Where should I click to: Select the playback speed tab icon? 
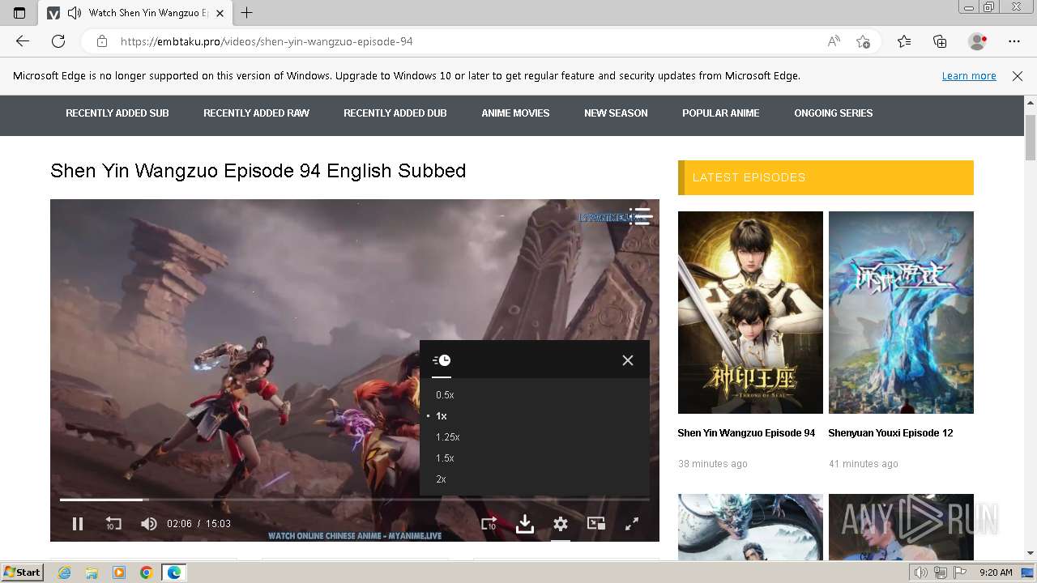pyautogui.click(x=442, y=360)
